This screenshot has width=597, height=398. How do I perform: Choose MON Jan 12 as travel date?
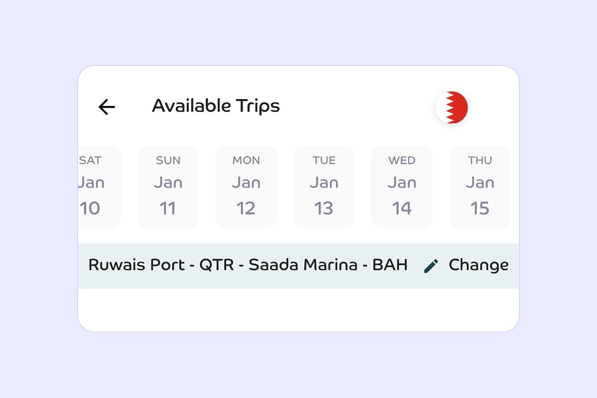[x=246, y=187]
